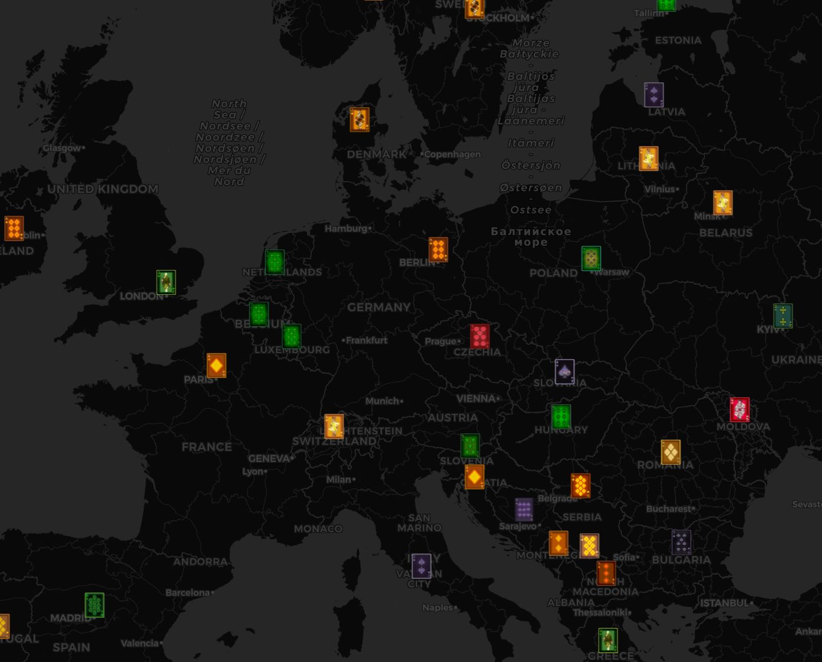Open the orange diamonds card at Berlin
Screen dimensions: 822x662
(438, 250)
